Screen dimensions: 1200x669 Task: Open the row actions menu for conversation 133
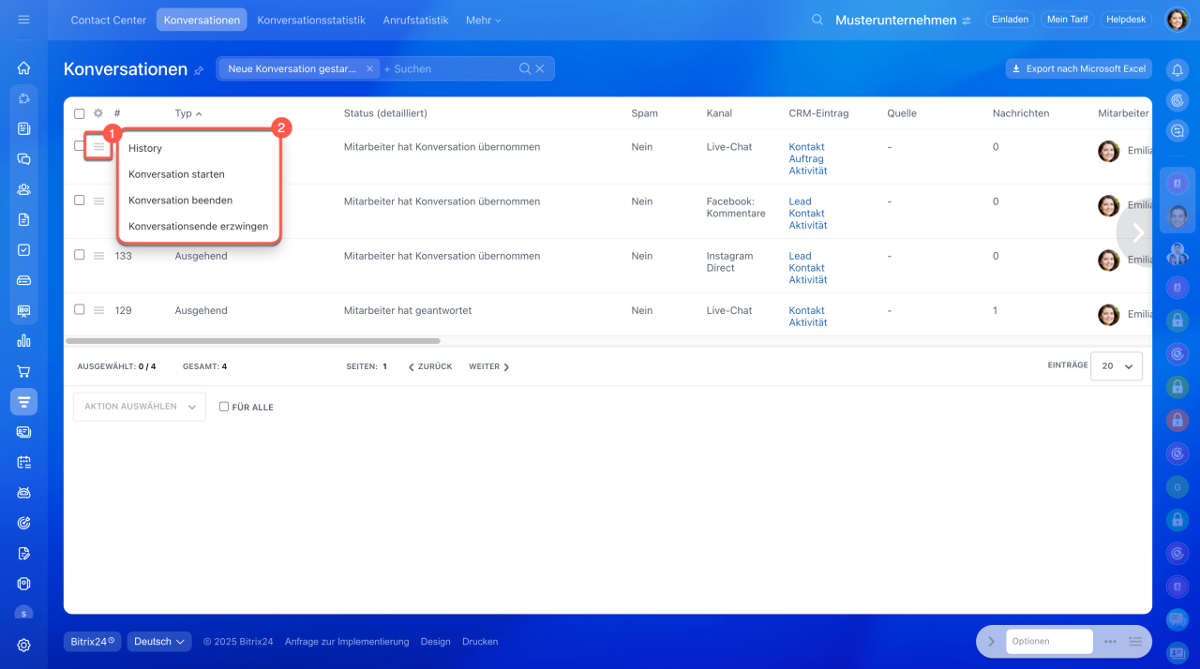point(98,256)
